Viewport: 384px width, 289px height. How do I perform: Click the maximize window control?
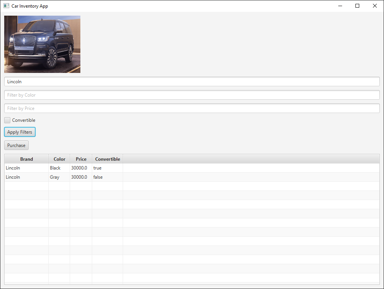pyautogui.click(x=357, y=6)
